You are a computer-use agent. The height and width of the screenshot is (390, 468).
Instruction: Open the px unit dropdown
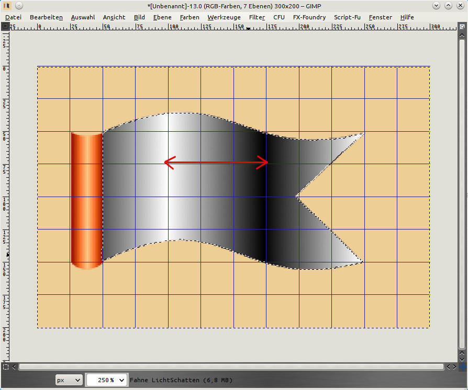(x=69, y=380)
